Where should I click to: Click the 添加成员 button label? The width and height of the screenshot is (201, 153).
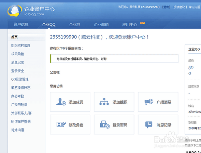(x=76, y=102)
